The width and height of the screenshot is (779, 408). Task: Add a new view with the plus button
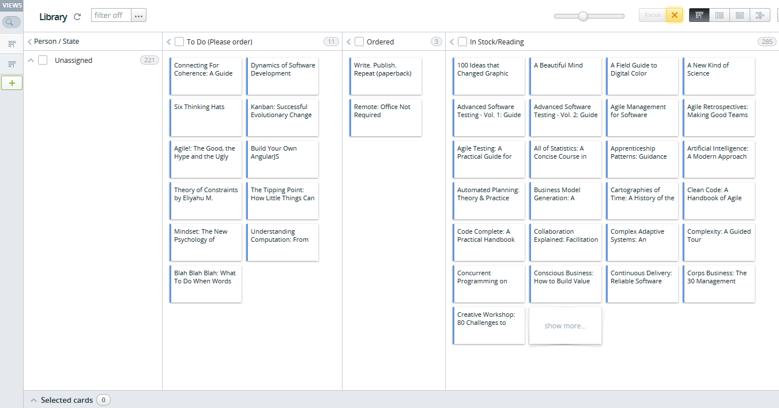tap(12, 83)
